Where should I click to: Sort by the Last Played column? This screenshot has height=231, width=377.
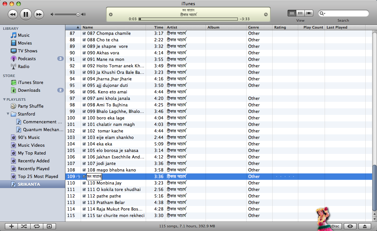click(345, 27)
